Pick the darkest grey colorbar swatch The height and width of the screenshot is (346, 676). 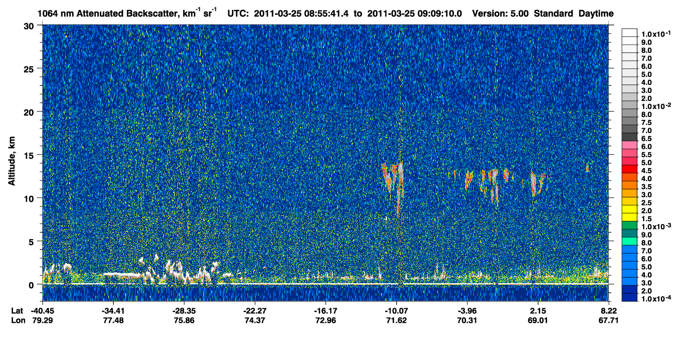coord(629,136)
